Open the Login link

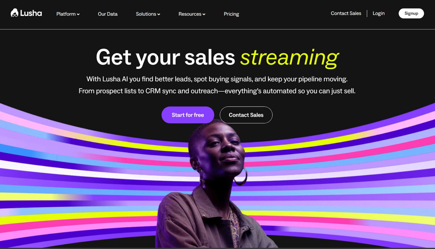point(379,13)
